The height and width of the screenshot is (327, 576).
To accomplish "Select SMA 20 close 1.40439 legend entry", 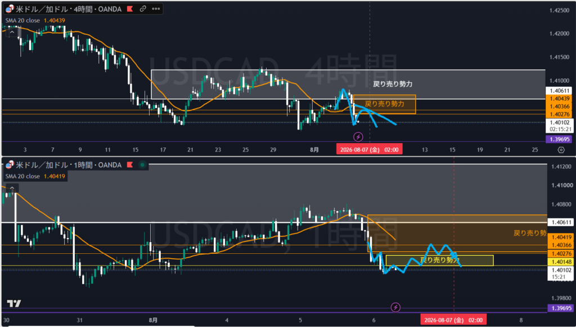I will tap(35, 21).
